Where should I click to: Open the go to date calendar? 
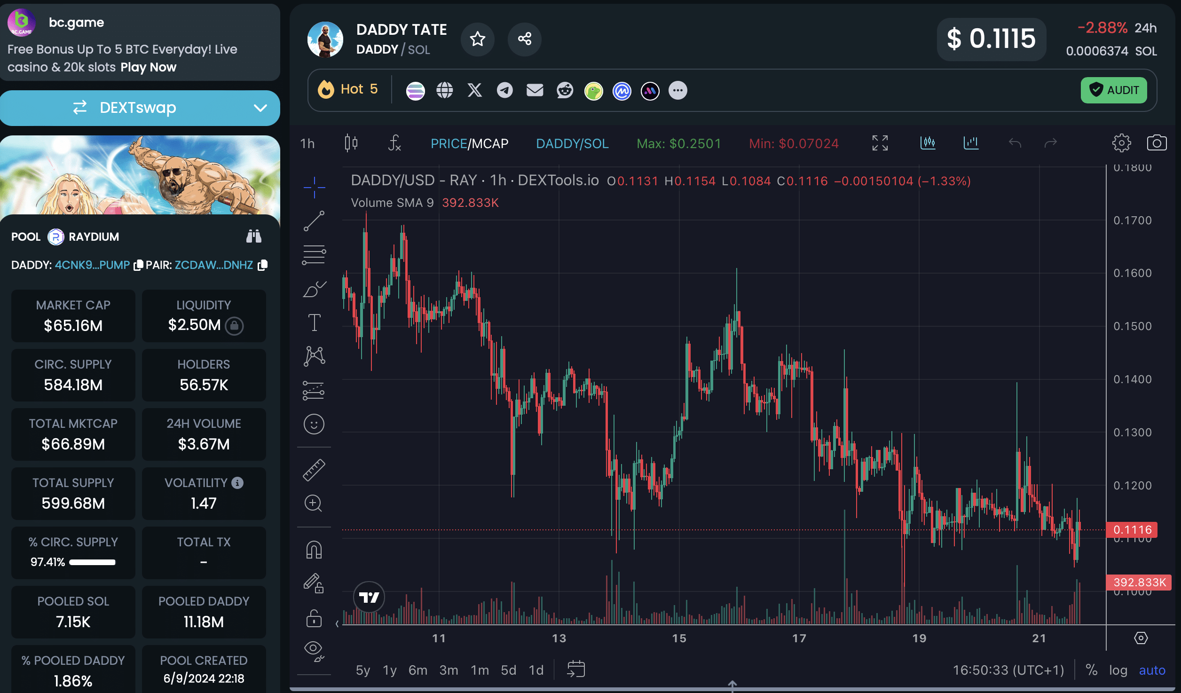pos(576,669)
